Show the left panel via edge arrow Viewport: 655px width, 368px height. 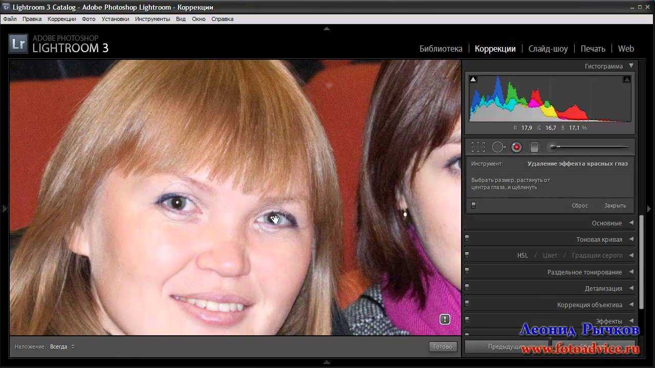[x=4, y=209]
